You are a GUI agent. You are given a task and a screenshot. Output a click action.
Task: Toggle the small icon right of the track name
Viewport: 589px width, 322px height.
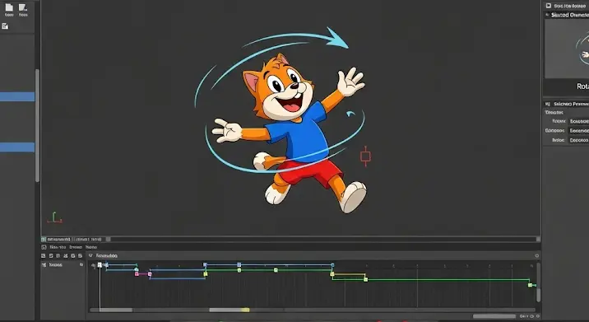pos(81,265)
